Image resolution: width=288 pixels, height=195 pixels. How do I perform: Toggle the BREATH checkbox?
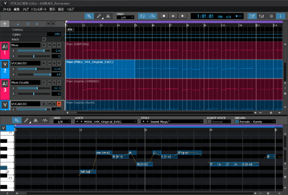tap(237, 122)
